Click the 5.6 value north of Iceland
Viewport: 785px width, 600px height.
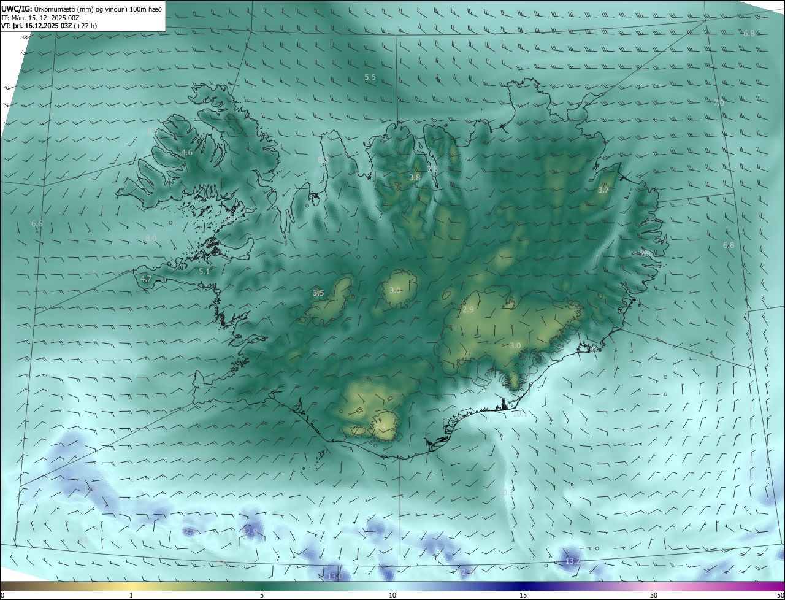point(370,77)
